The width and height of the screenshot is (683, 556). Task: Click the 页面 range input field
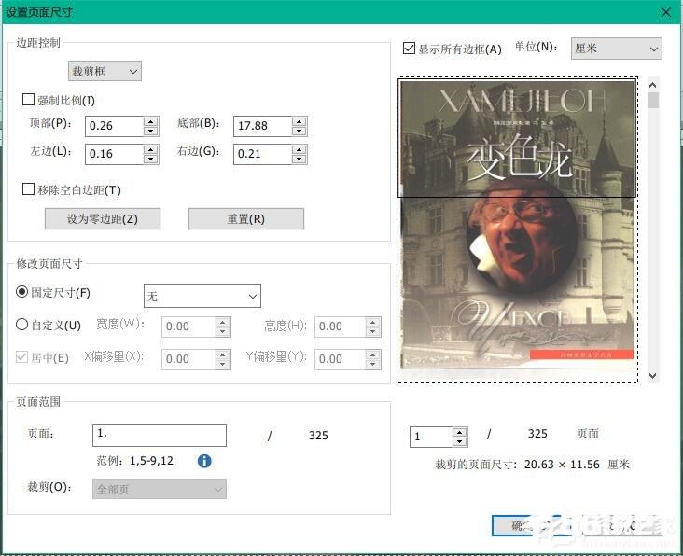tap(160, 436)
